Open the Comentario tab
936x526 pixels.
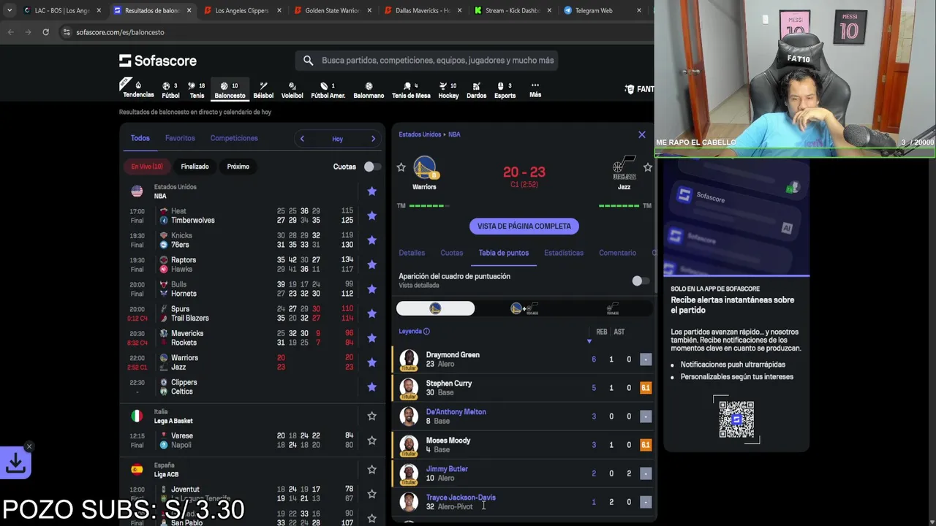tap(617, 253)
